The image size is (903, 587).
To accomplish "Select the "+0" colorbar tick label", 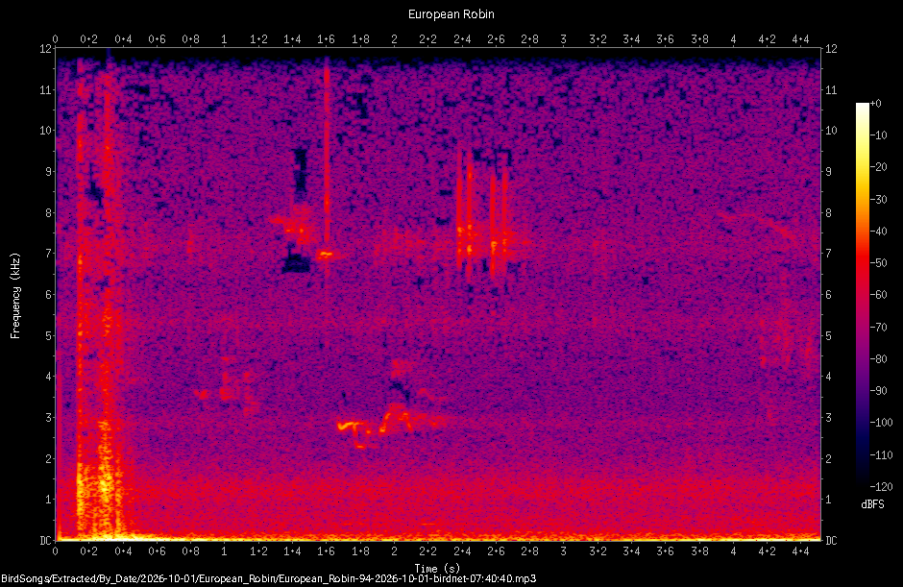I will [x=875, y=104].
